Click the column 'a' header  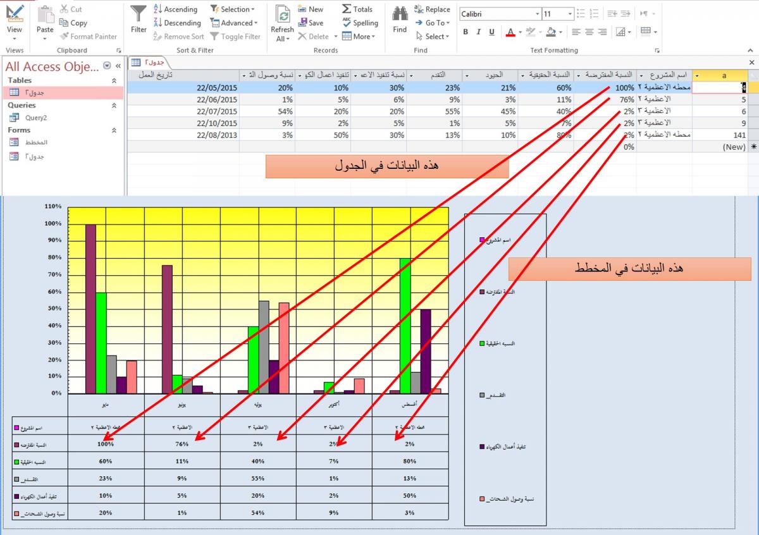720,75
